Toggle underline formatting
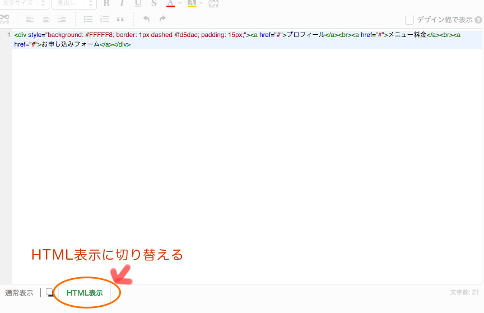The height and width of the screenshot is (313, 484). click(138, 3)
